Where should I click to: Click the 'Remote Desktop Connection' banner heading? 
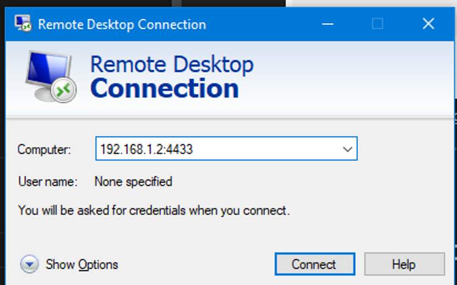[172, 77]
